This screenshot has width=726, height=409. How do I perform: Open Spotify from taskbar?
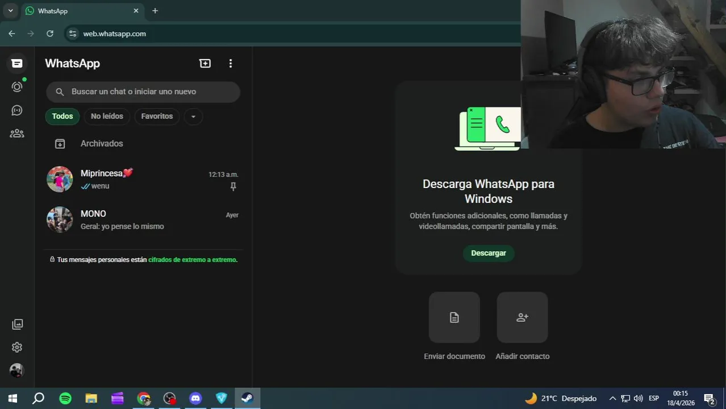65,399
